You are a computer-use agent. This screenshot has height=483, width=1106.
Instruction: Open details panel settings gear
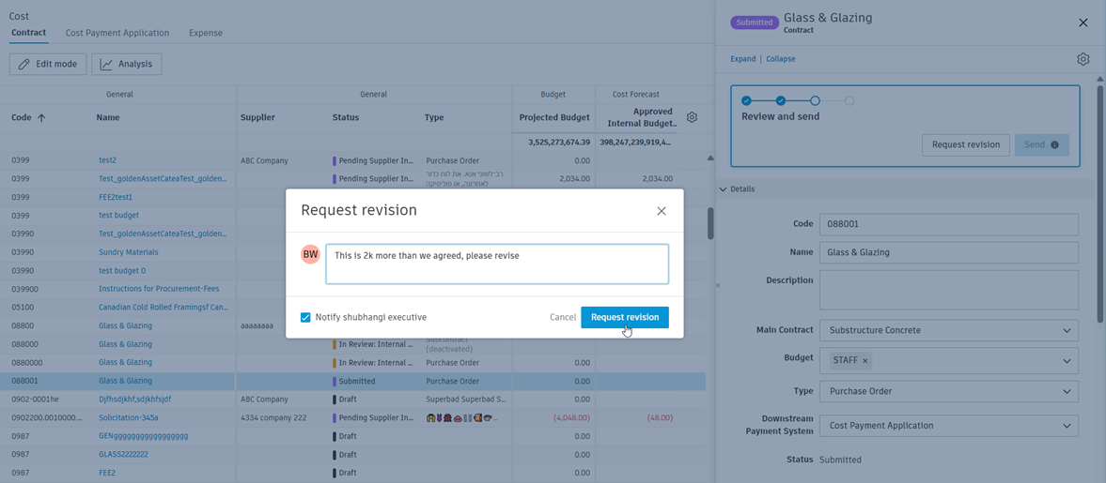1083,59
